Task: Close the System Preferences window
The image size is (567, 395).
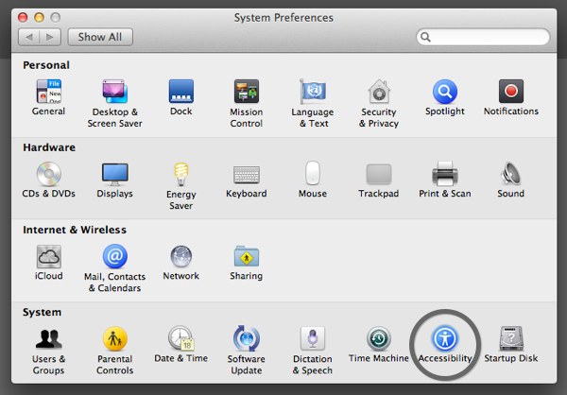Action: [23, 17]
